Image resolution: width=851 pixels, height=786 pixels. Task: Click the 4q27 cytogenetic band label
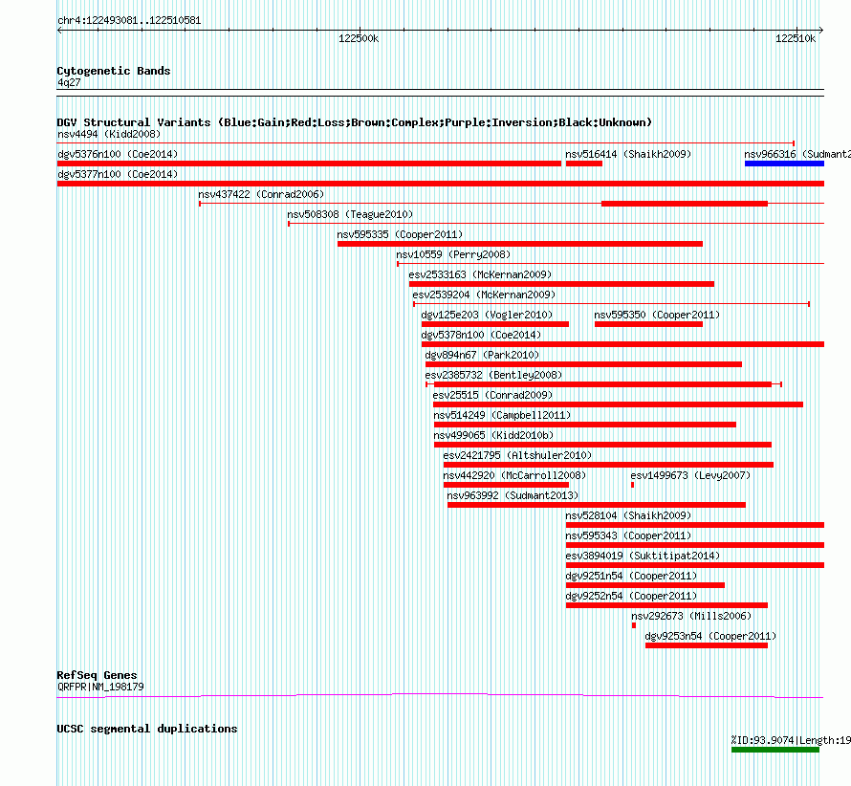[x=69, y=82]
